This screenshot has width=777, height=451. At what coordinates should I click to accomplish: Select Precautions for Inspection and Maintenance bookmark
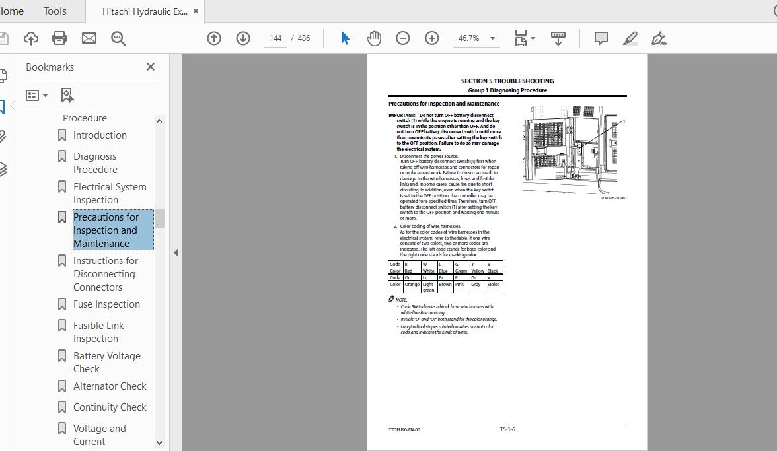tap(113, 230)
